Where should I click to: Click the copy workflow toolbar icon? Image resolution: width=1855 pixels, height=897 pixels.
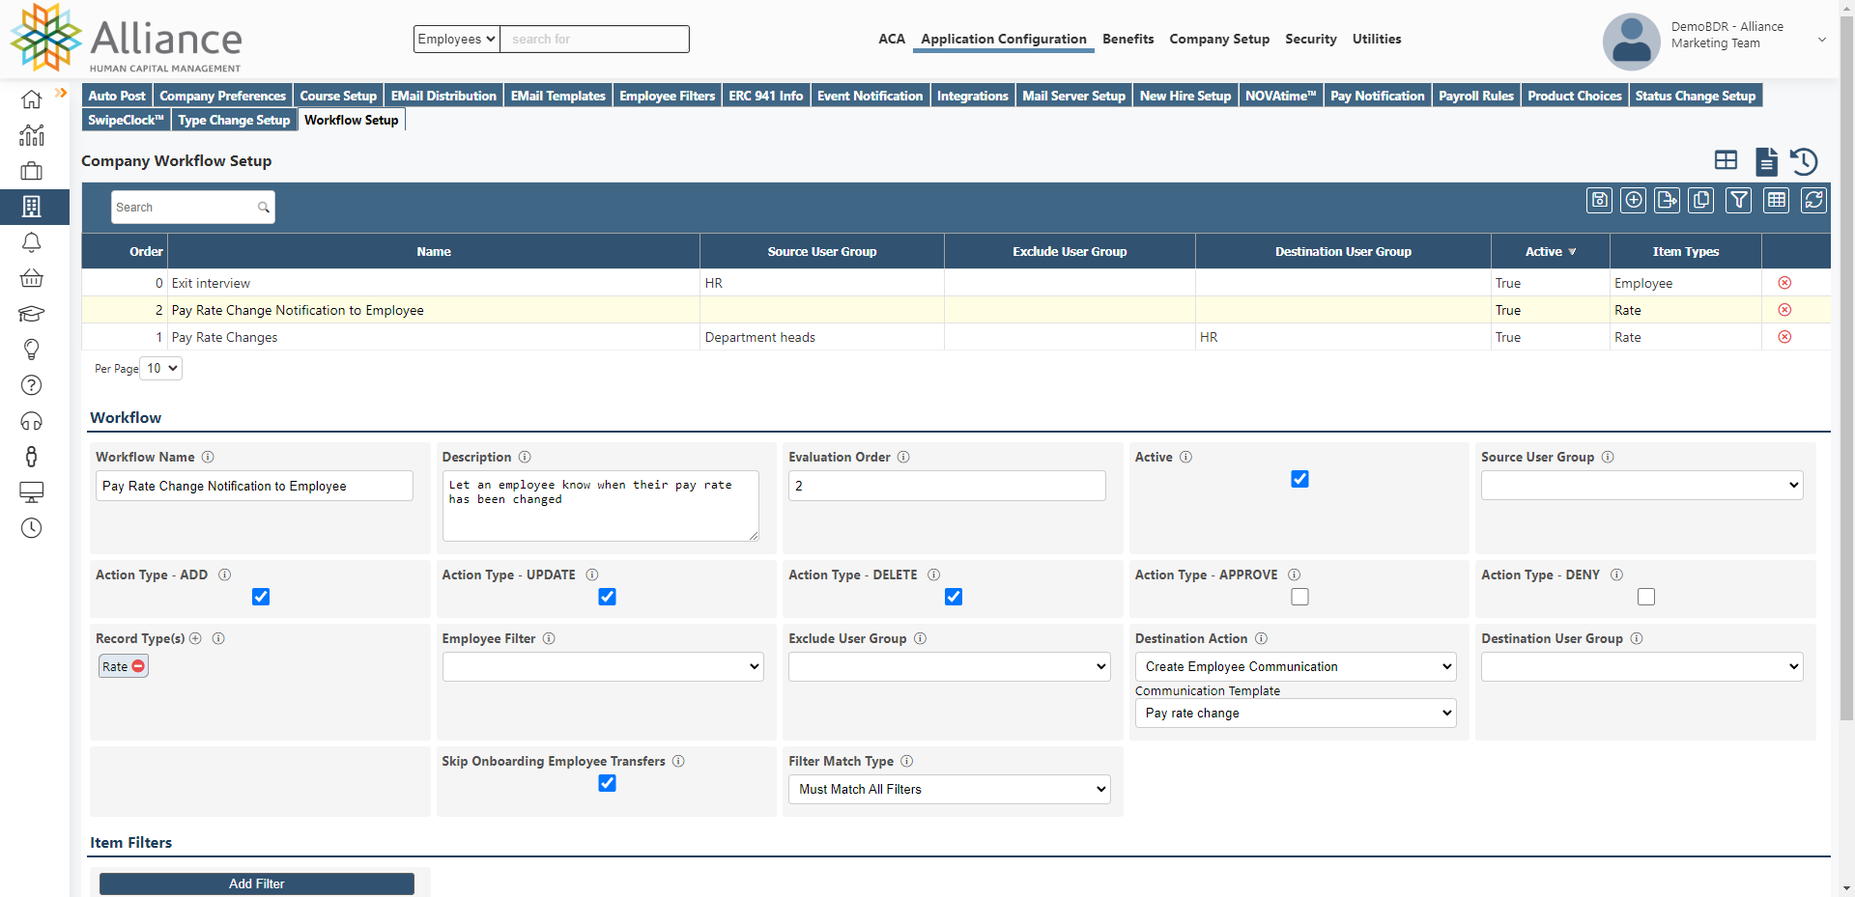[x=1701, y=200]
